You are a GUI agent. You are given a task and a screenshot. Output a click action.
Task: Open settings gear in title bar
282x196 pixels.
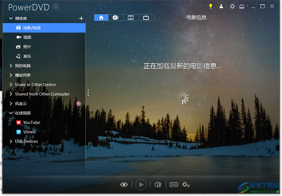point(232,6)
